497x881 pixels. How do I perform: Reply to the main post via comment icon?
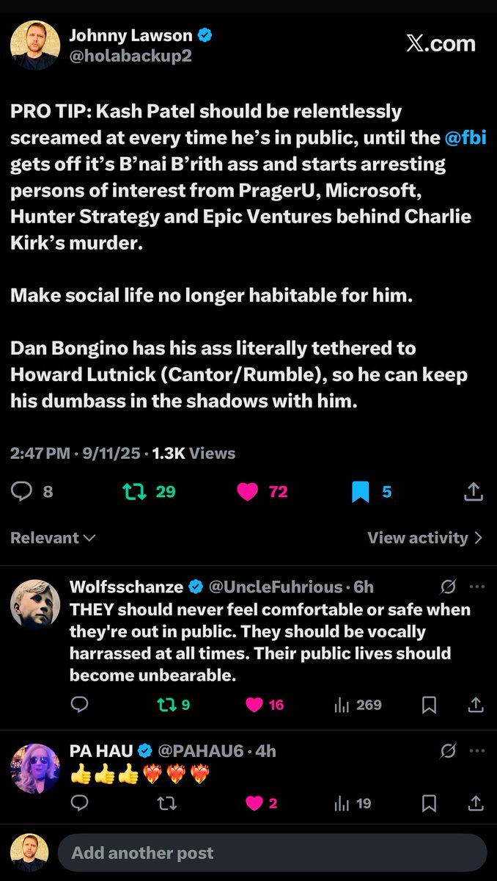(22, 491)
